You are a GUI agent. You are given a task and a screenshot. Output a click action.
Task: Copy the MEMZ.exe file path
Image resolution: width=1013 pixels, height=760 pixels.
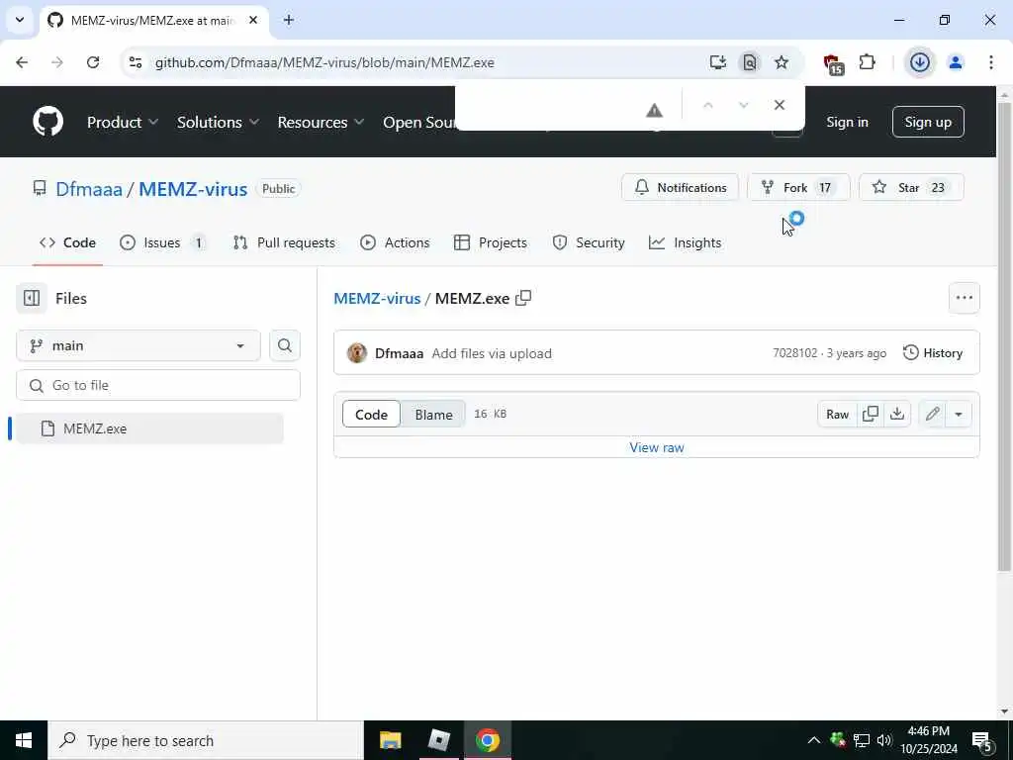coord(523,298)
